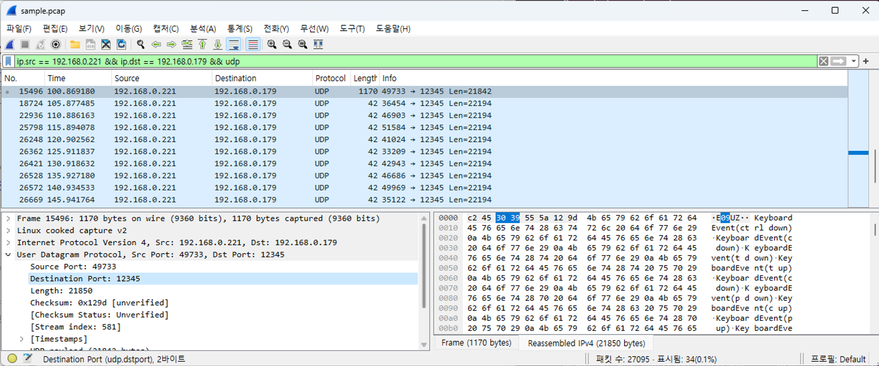Open the 파일(F) menu
This screenshot has width=879, height=366.
click(x=19, y=29)
